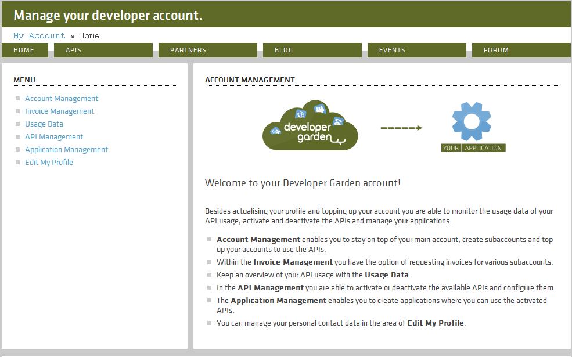Open Account Management in the sidebar menu

pos(62,99)
